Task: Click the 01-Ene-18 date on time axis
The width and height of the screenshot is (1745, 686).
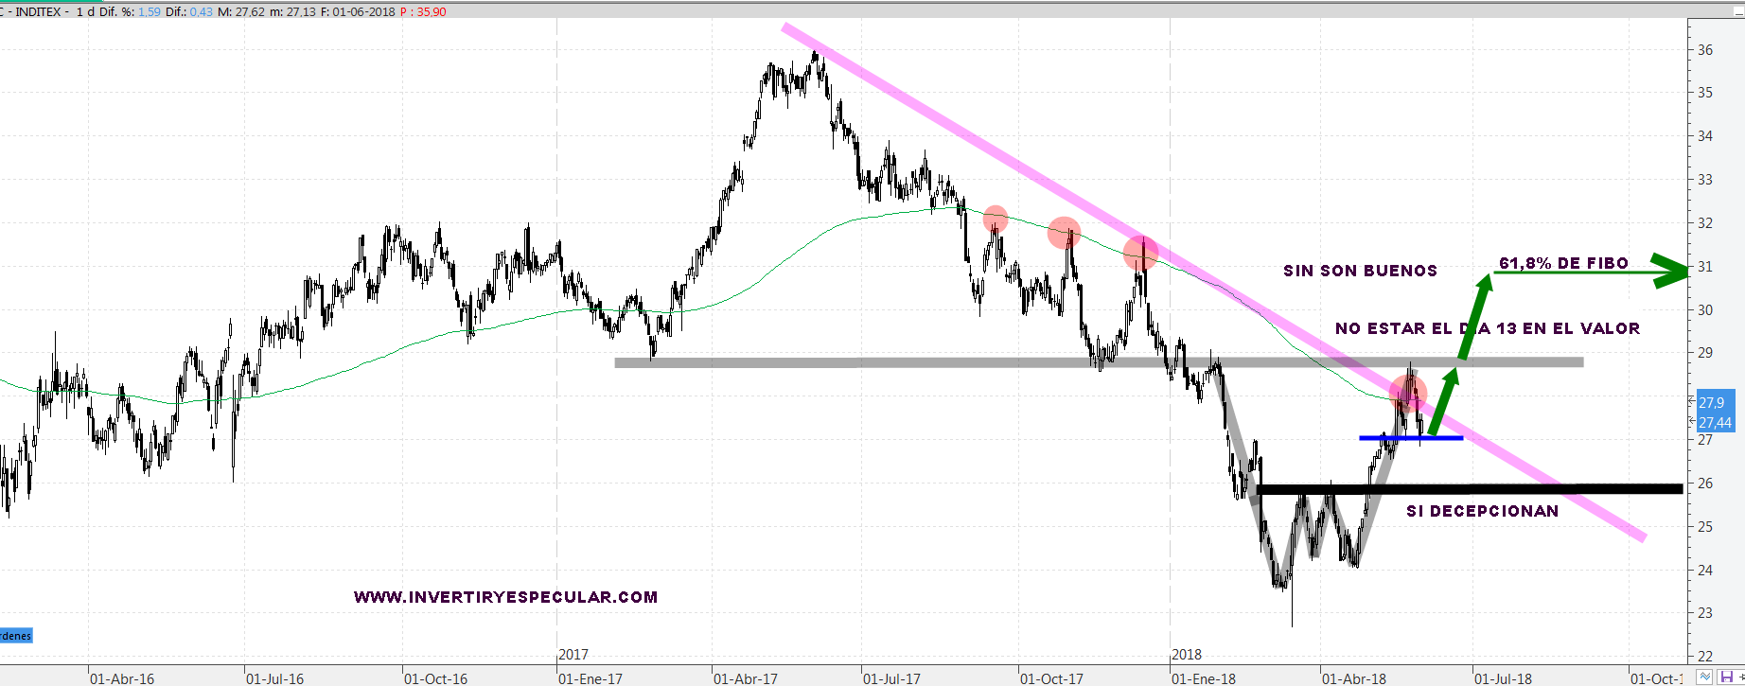Action: 1203,678
